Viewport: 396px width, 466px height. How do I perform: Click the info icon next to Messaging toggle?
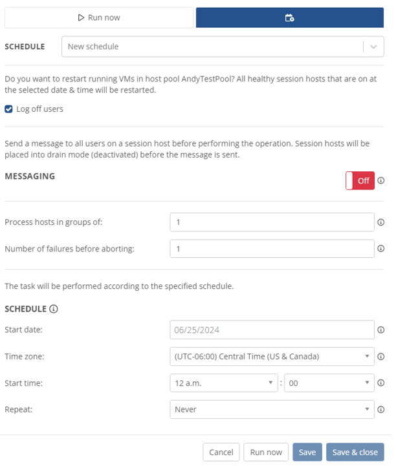[x=381, y=181]
